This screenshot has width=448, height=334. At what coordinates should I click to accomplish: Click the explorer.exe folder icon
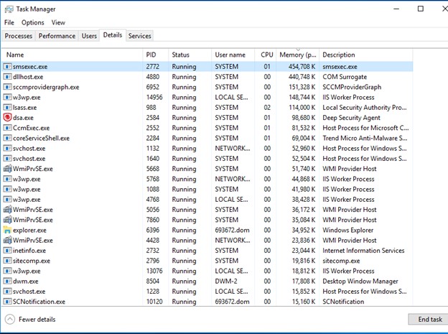[x=7, y=230]
